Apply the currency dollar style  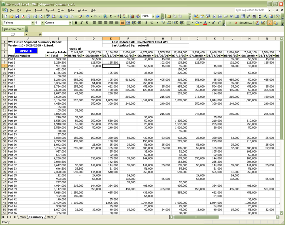tap(146, 23)
